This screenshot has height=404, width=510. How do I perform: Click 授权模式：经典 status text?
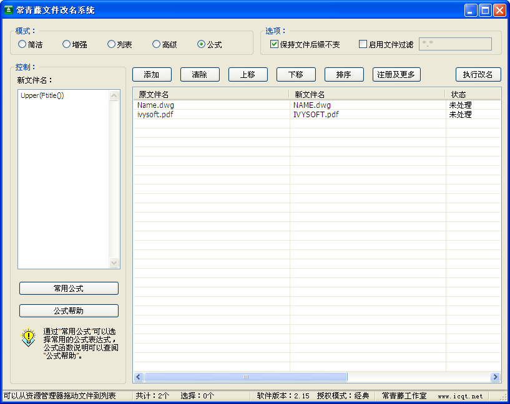click(343, 396)
